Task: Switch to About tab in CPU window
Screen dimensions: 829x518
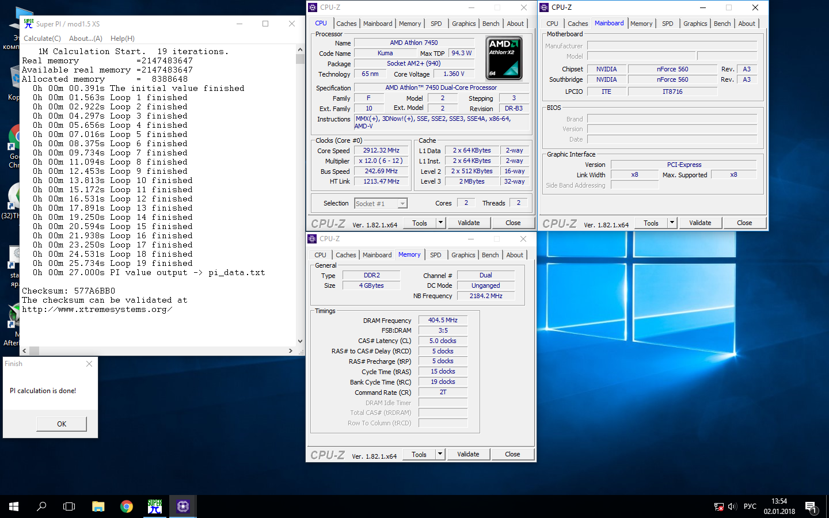Action: tap(515, 24)
